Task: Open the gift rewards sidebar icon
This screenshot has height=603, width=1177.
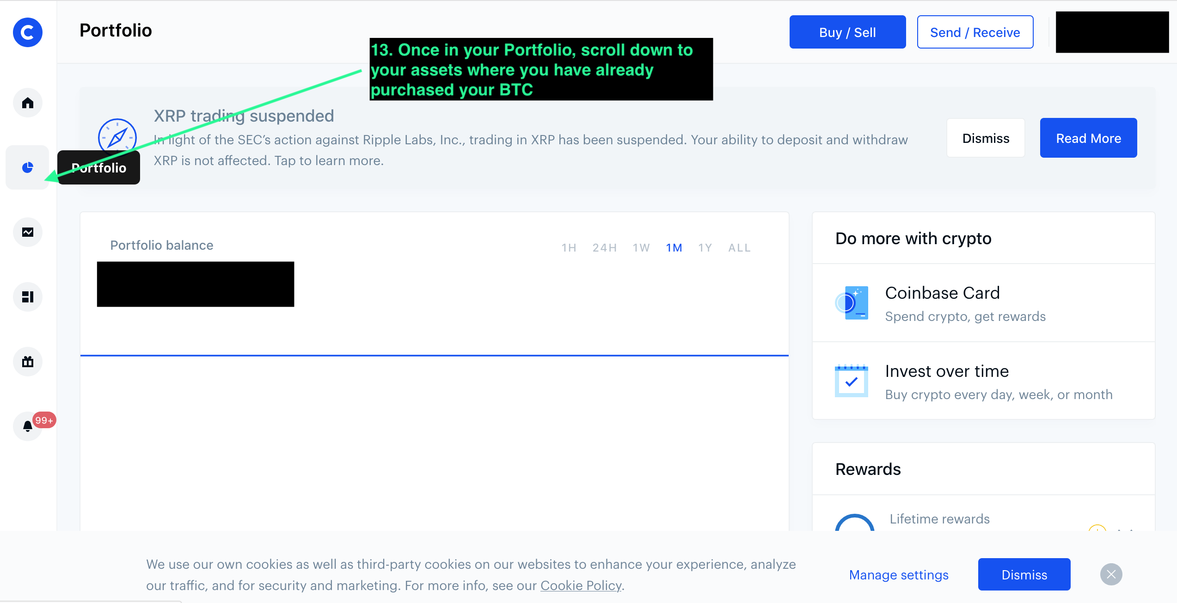Action: [x=28, y=362]
